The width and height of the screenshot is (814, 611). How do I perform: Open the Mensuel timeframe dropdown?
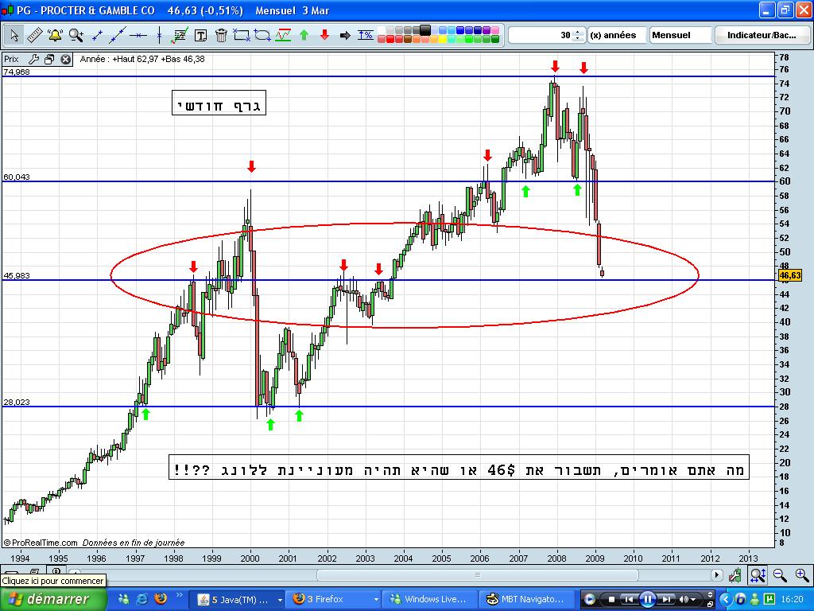680,35
